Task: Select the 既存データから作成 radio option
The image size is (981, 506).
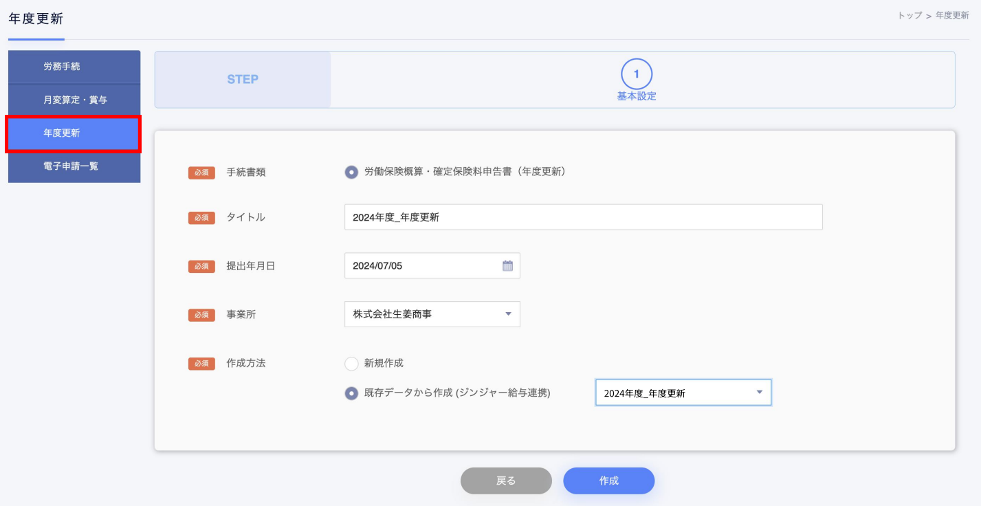Action: point(351,393)
